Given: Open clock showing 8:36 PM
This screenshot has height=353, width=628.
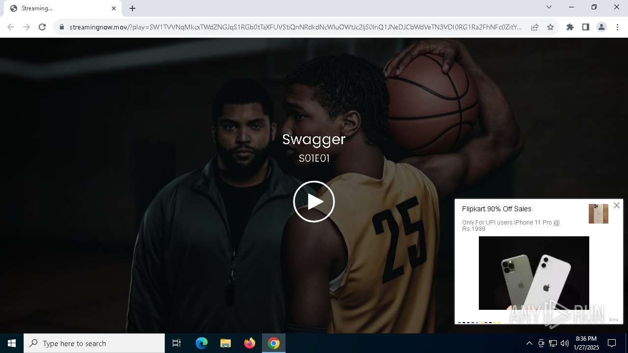Looking at the screenshot, I should click(x=586, y=343).
